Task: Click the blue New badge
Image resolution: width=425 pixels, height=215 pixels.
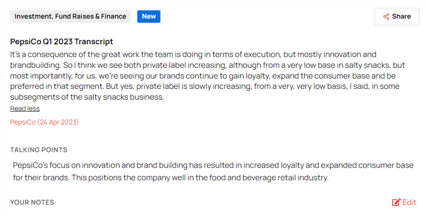Action: [x=149, y=17]
